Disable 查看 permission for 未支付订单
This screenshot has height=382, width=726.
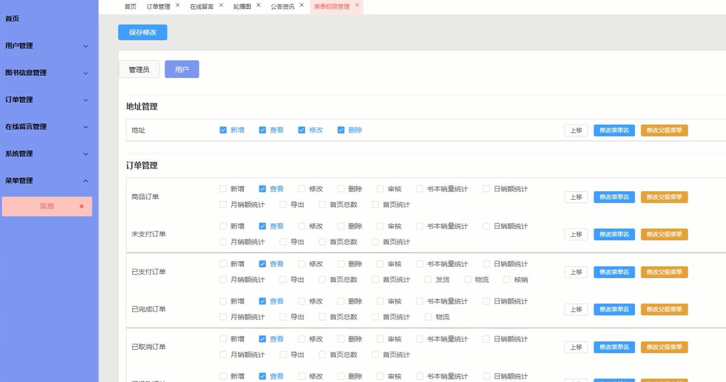point(262,226)
